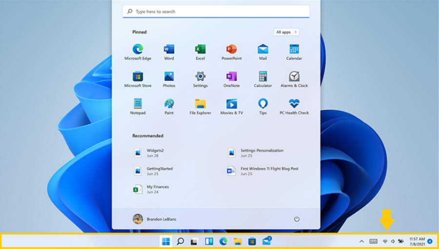The height and width of the screenshot is (249, 439).
Task: Open Excel in the pinned grid
Action: coord(200,52)
